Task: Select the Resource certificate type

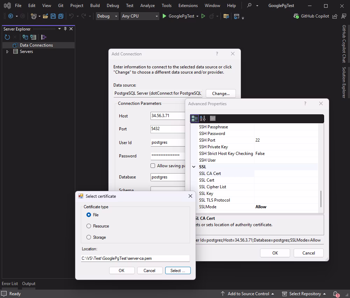Action: click(x=89, y=226)
